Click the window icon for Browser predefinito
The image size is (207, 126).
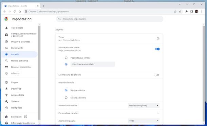coord(6,67)
